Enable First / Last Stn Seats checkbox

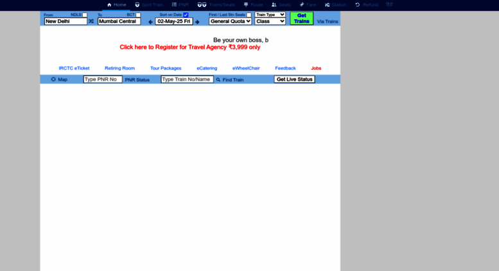click(x=249, y=15)
